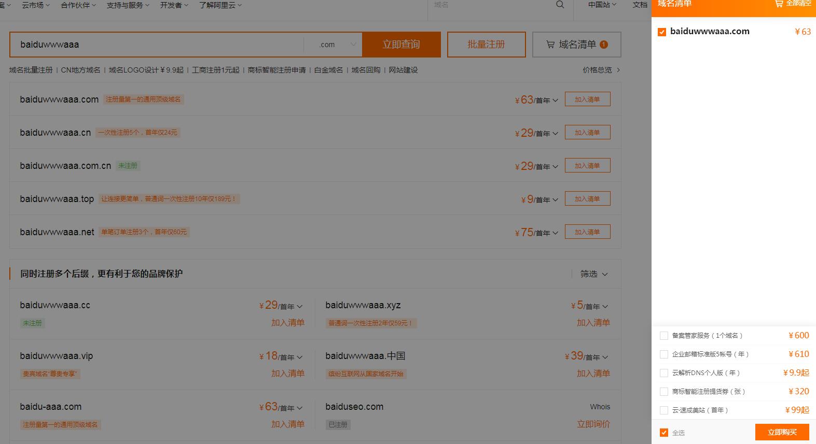Click the cart icon in 域名清单 button
The height and width of the screenshot is (444, 816).
click(550, 45)
